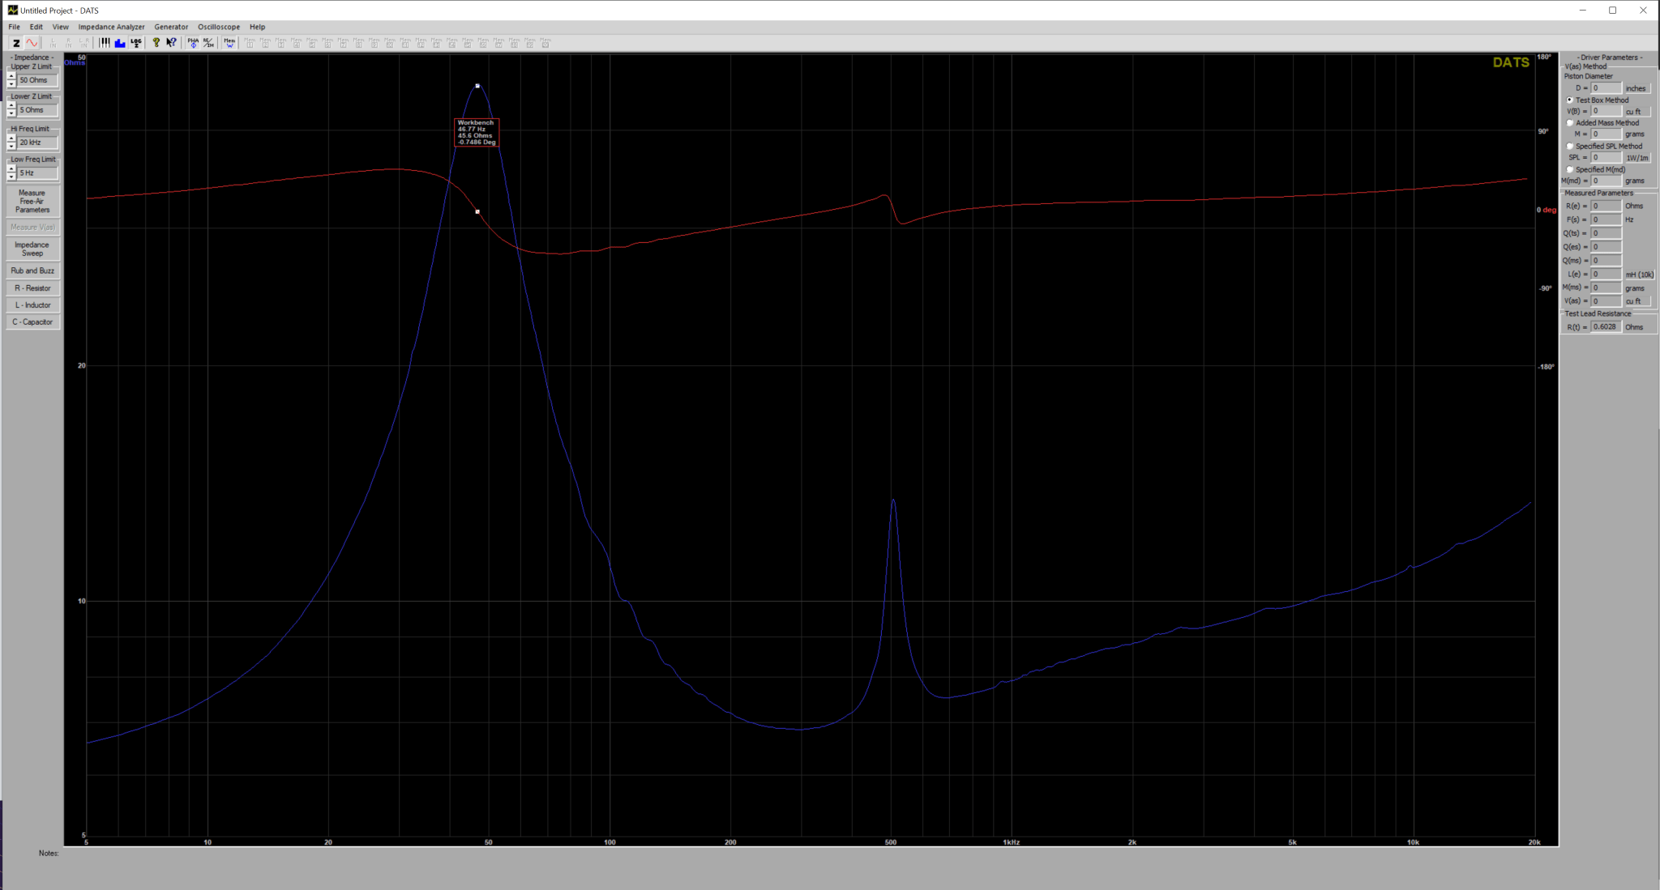Click the Mem W workbench memory icon
The height and width of the screenshot is (890, 1660).
[x=229, y=43]
